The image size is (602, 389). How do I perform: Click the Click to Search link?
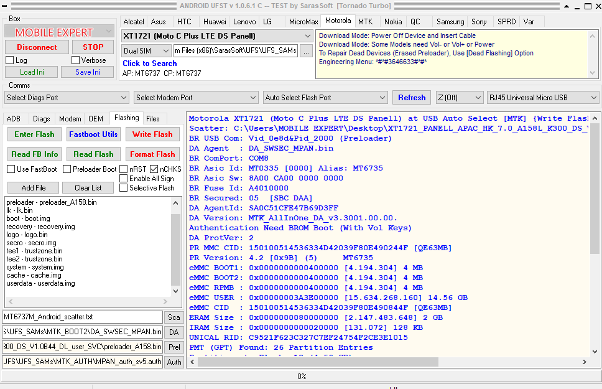[x=150, y=63]
